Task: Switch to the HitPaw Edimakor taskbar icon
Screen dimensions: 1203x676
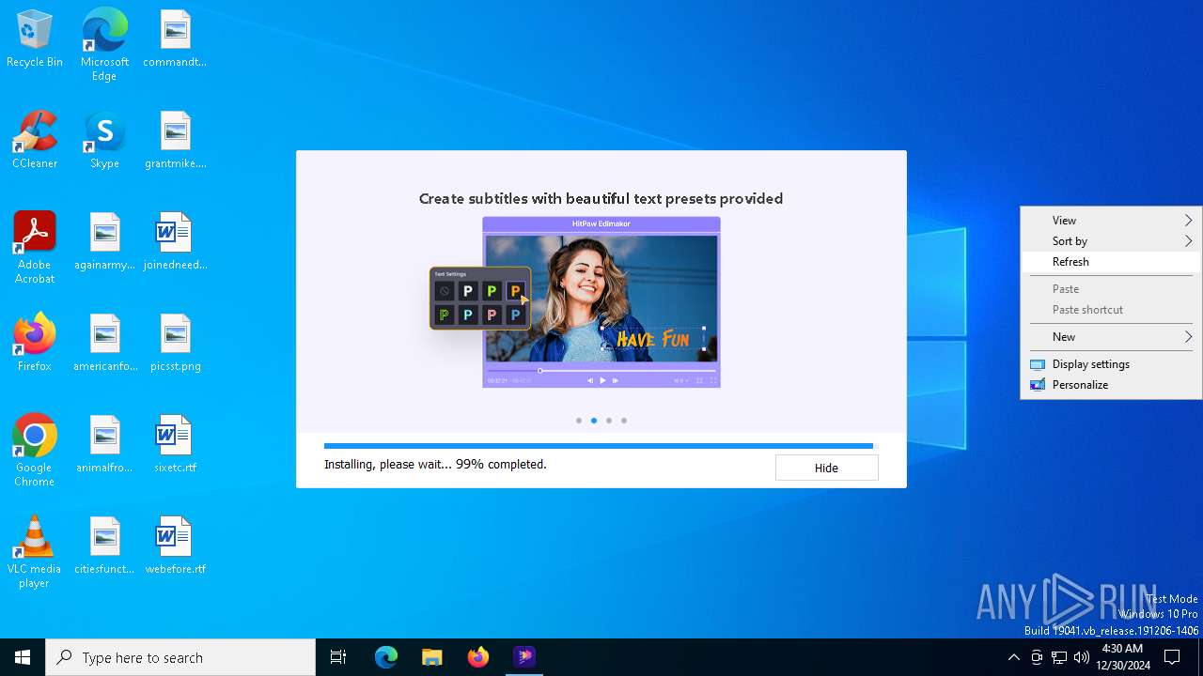Action: [524, 657]
